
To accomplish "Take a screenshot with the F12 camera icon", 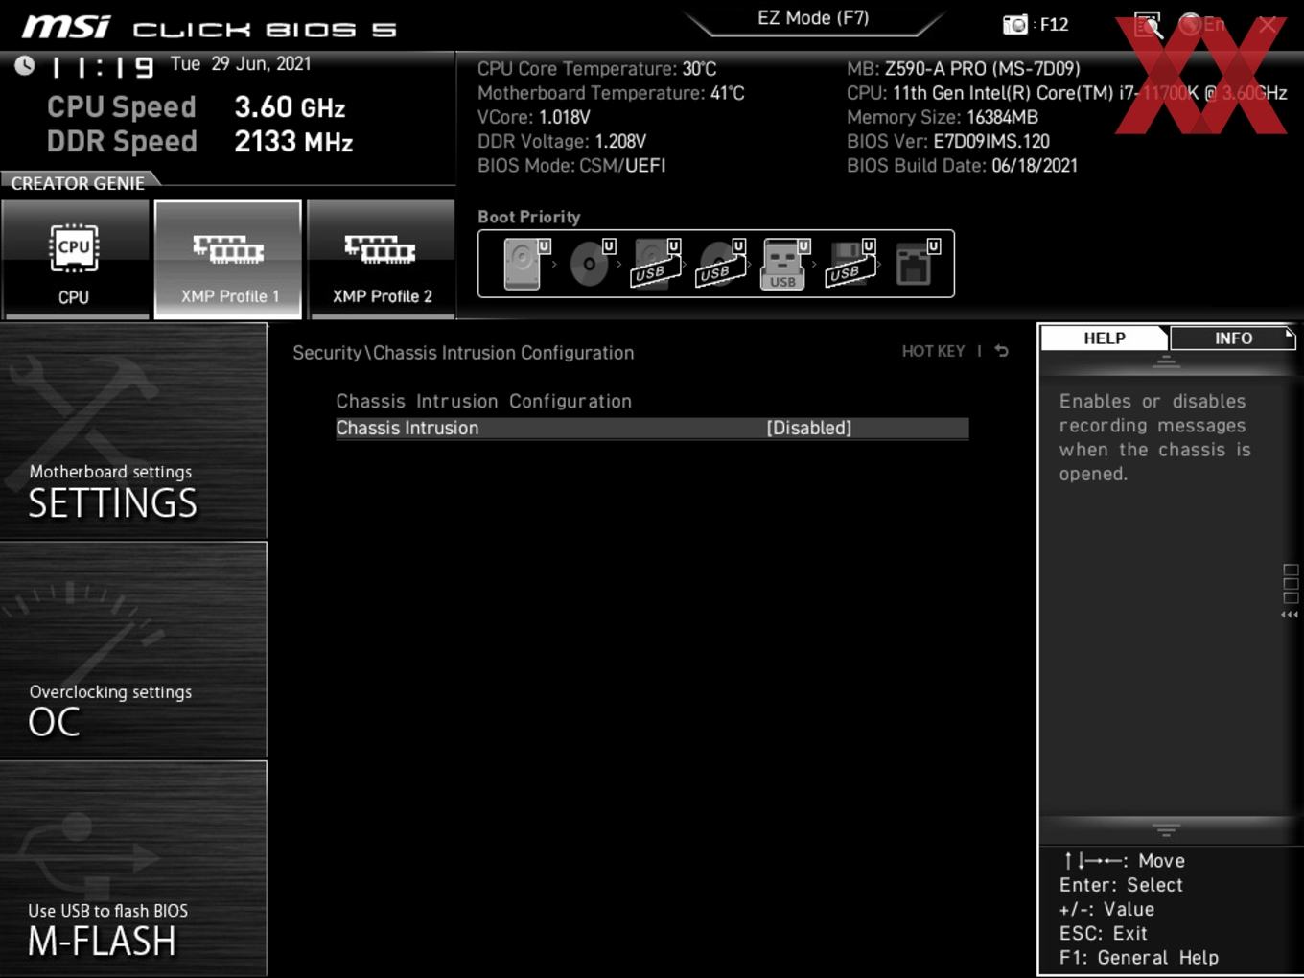I will tap(1014, 25).
